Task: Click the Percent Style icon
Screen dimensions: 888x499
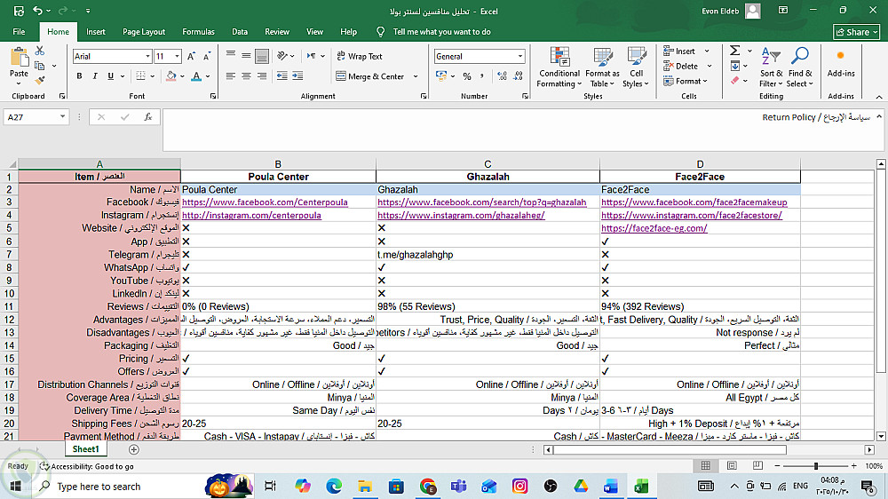Action: 467,75
